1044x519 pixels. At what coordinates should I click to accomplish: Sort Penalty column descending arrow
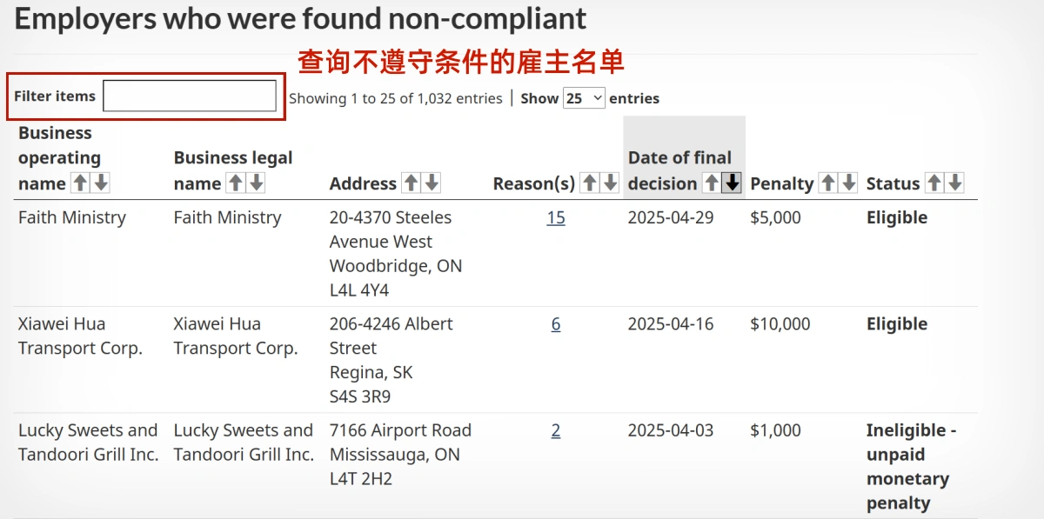(848, 183)
